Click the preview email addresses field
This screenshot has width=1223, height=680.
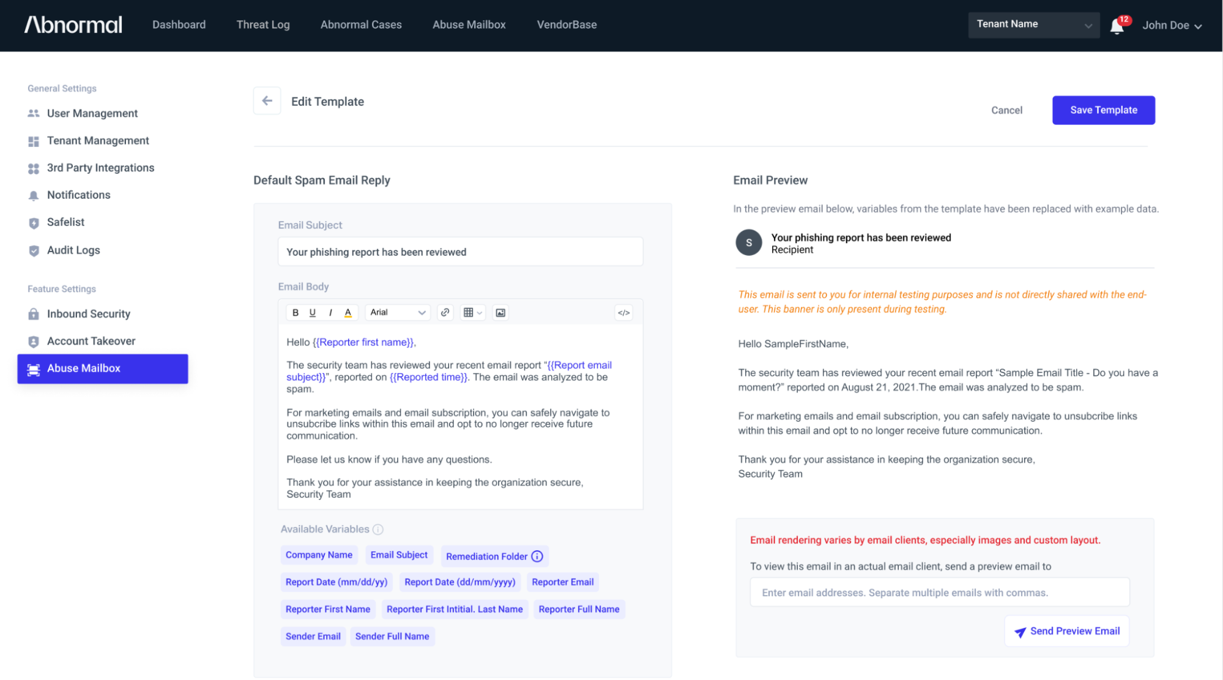[940, 592]
